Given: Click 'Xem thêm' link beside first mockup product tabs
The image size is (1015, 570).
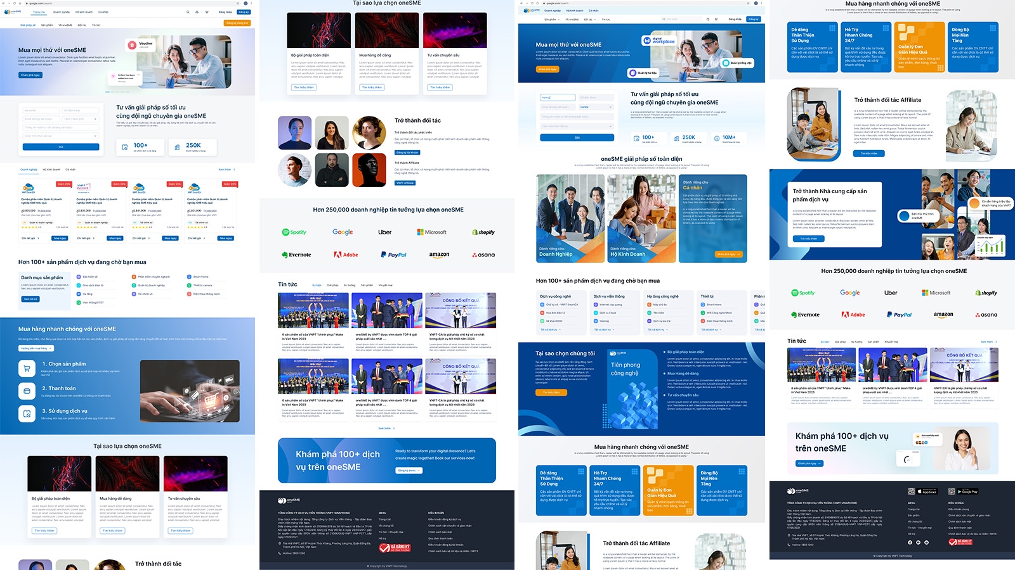Looking at the screenshot, I should (226, 170).
